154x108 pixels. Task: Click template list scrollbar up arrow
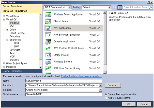point(105,12)
